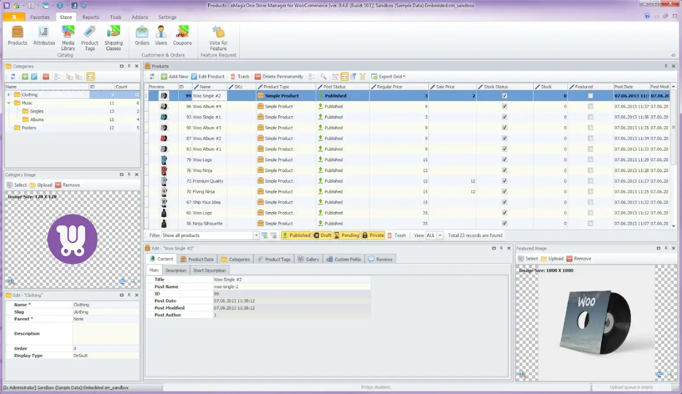The image size is (682, 394).
Task: Click the Product Tags ribbon icon
Action: click(90, 37)
